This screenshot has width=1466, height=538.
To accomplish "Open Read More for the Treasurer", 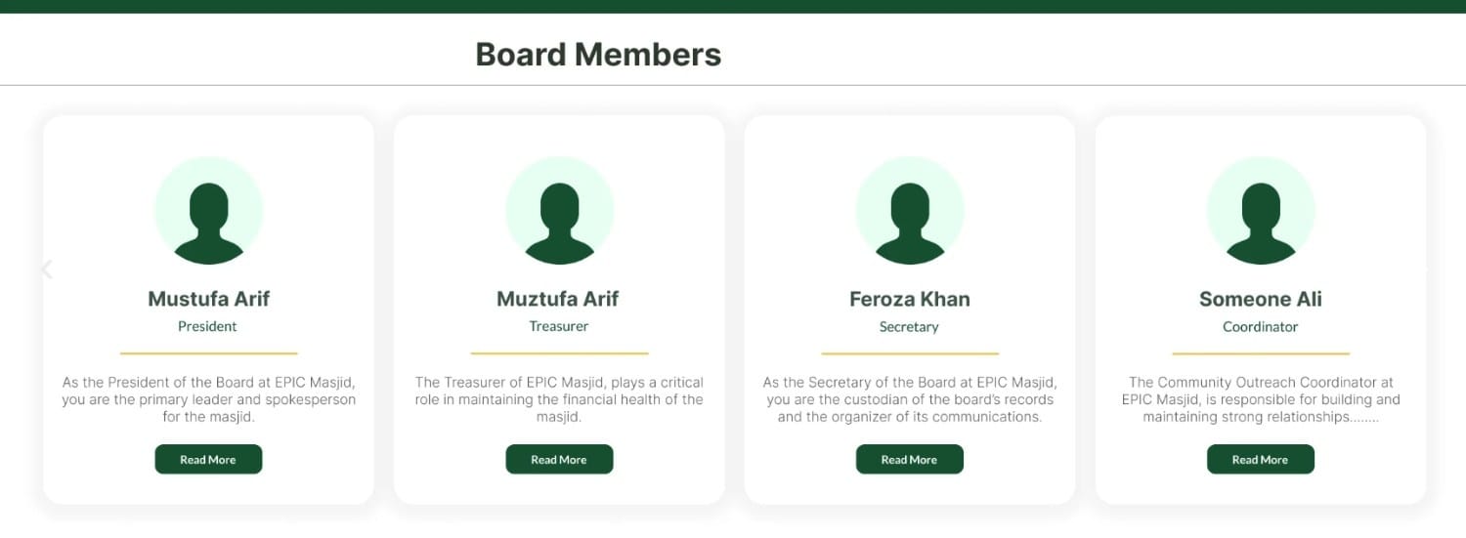I will tap(559, 459).
